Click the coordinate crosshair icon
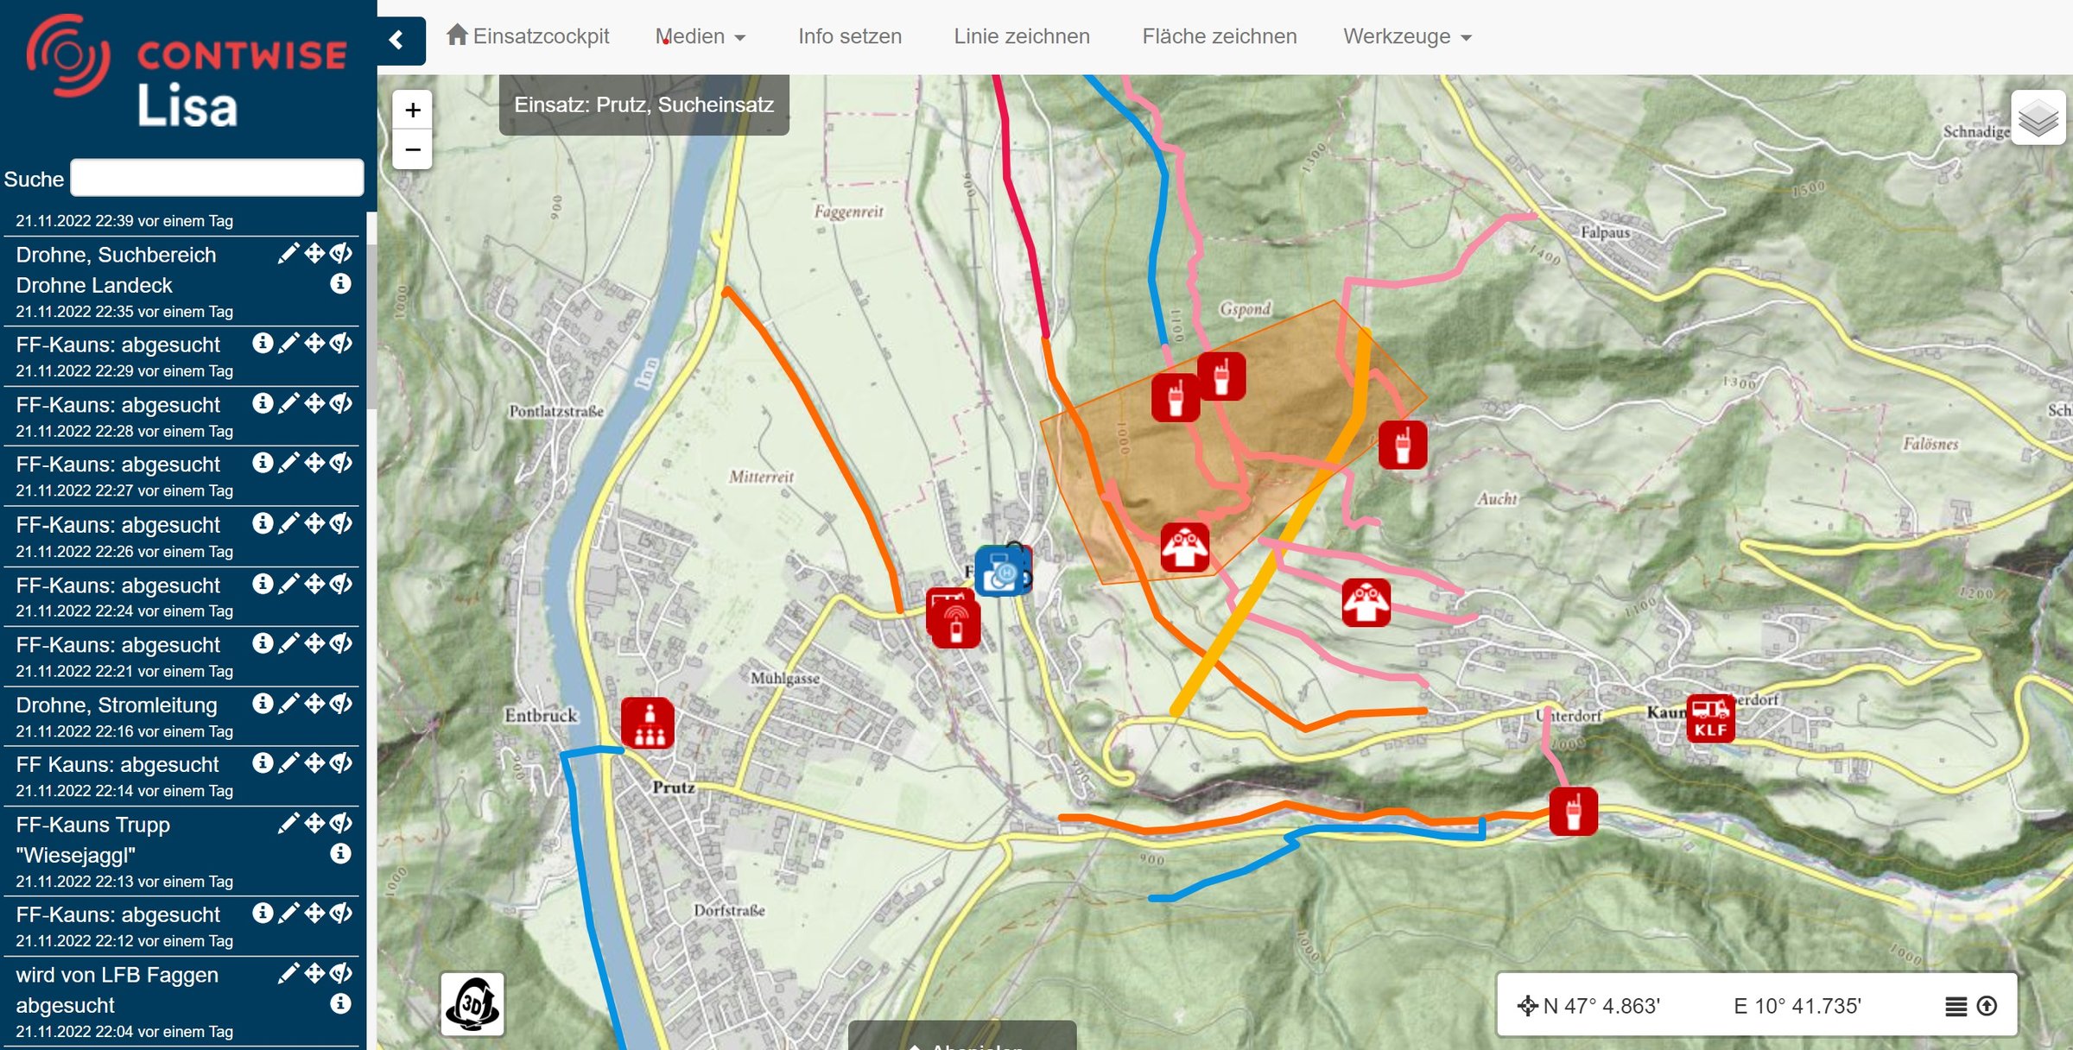 pyautogui.click(x=1527, y=1006)
